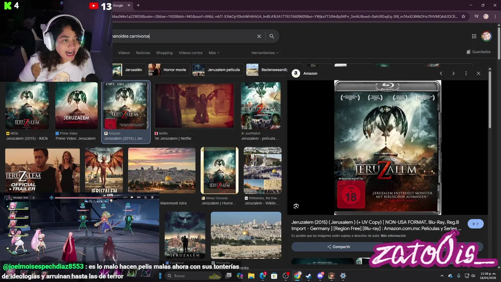Switch to Chrome in taskbar
The width and height of the screenshot is (501, 282).
297,276
